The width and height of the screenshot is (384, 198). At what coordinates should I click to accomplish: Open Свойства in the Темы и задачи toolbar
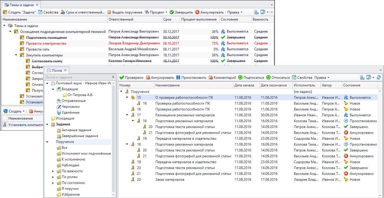tap(48, 12)
